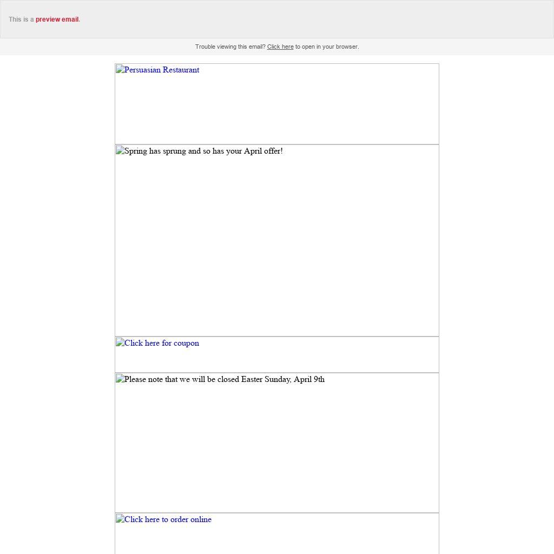This screenshot has width=554, height=554.
Task: Open the Persuasian Restaurant link text
Action: pyautogui.click(x=161, y=70)
